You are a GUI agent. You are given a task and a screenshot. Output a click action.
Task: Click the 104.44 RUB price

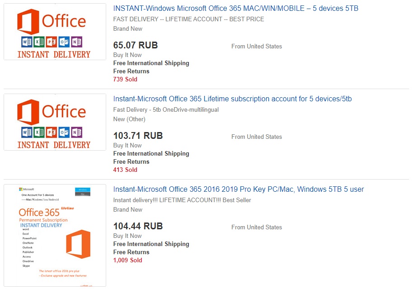click(138, 227)
